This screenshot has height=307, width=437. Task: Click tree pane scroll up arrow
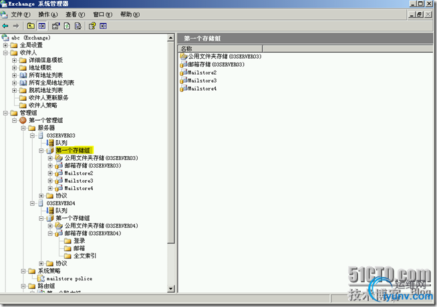[x=171, y=38]
